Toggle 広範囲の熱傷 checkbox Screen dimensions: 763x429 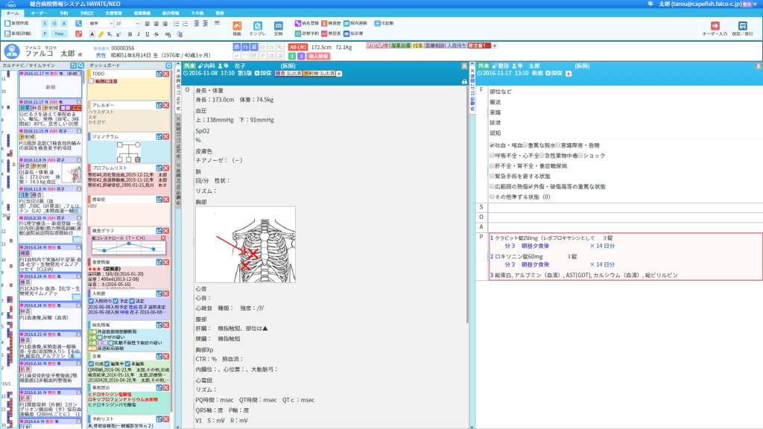tap(492, 186)
